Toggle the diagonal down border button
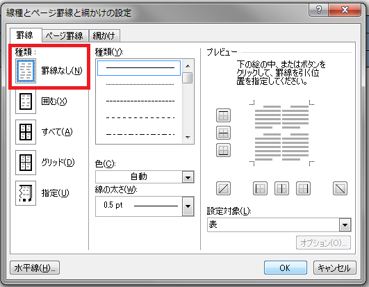The width and height of the screenshot is (369, 287). click(x=340, y=188)
